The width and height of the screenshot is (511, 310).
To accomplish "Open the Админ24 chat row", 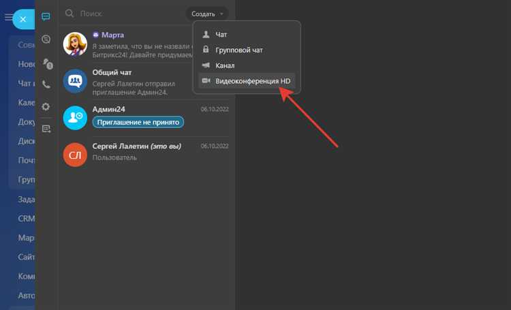I will [146, 118].
